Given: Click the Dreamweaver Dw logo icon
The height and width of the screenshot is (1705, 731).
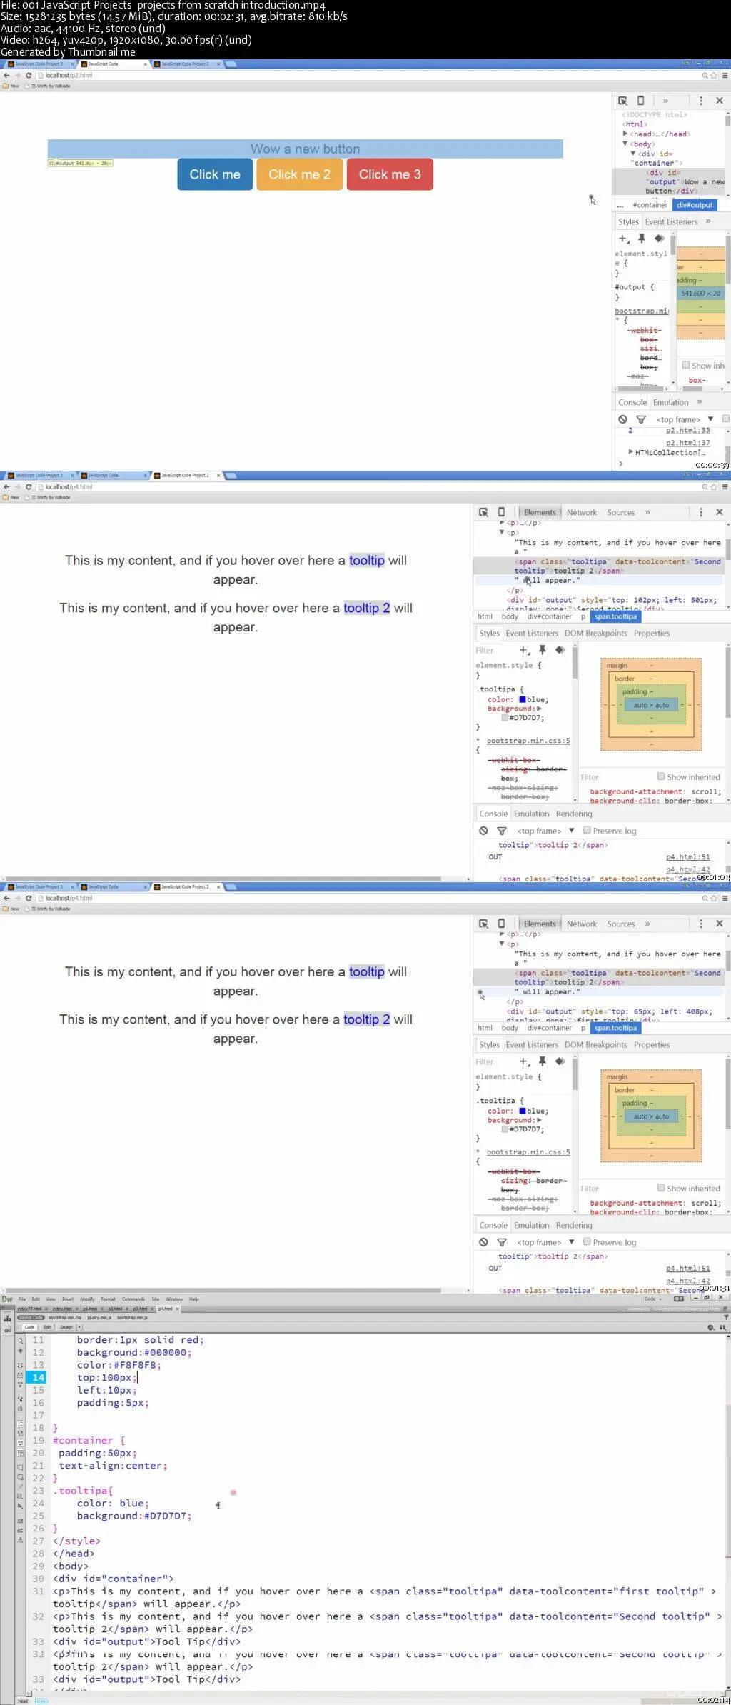Looking at the screenshot, I should pyautogui.click(x=7, y=1299).
